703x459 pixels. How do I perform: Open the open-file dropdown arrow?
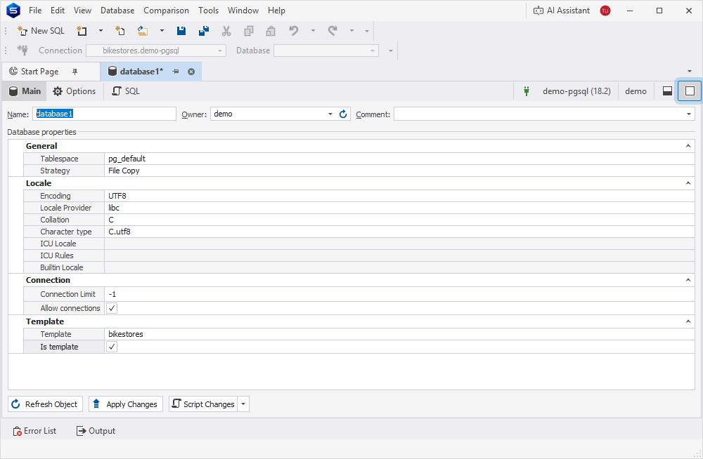tap(162, 31)
